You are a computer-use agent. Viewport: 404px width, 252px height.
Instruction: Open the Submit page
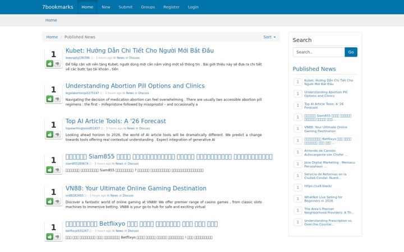click(x=126, y=7)
